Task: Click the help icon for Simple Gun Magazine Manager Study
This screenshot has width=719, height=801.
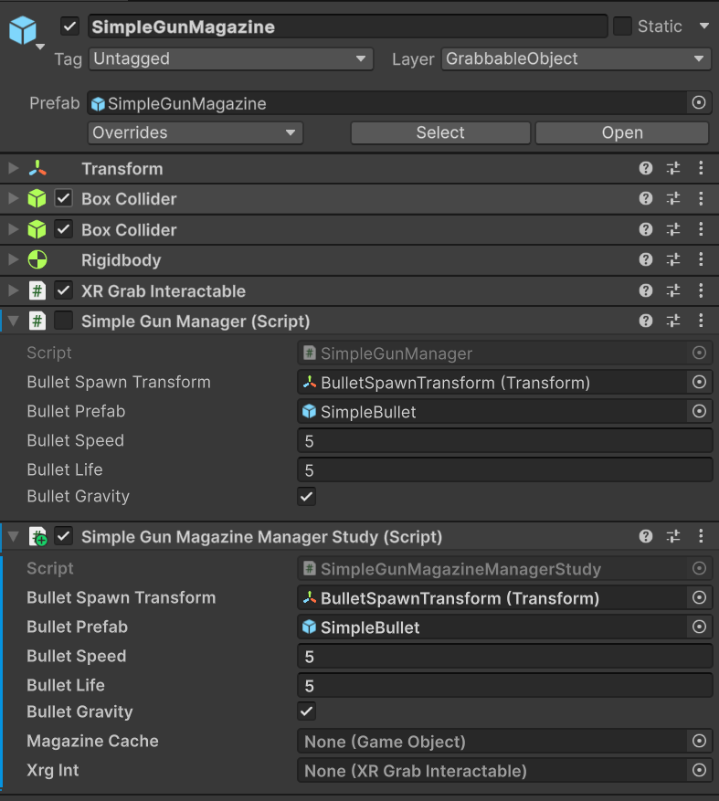Action: point(646,537)
